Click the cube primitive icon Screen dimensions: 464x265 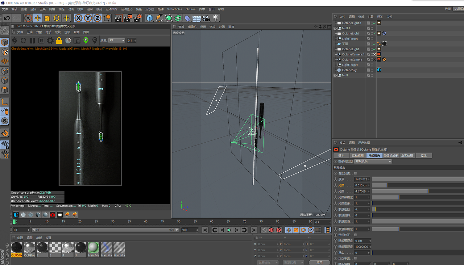[x=150, y=18]
